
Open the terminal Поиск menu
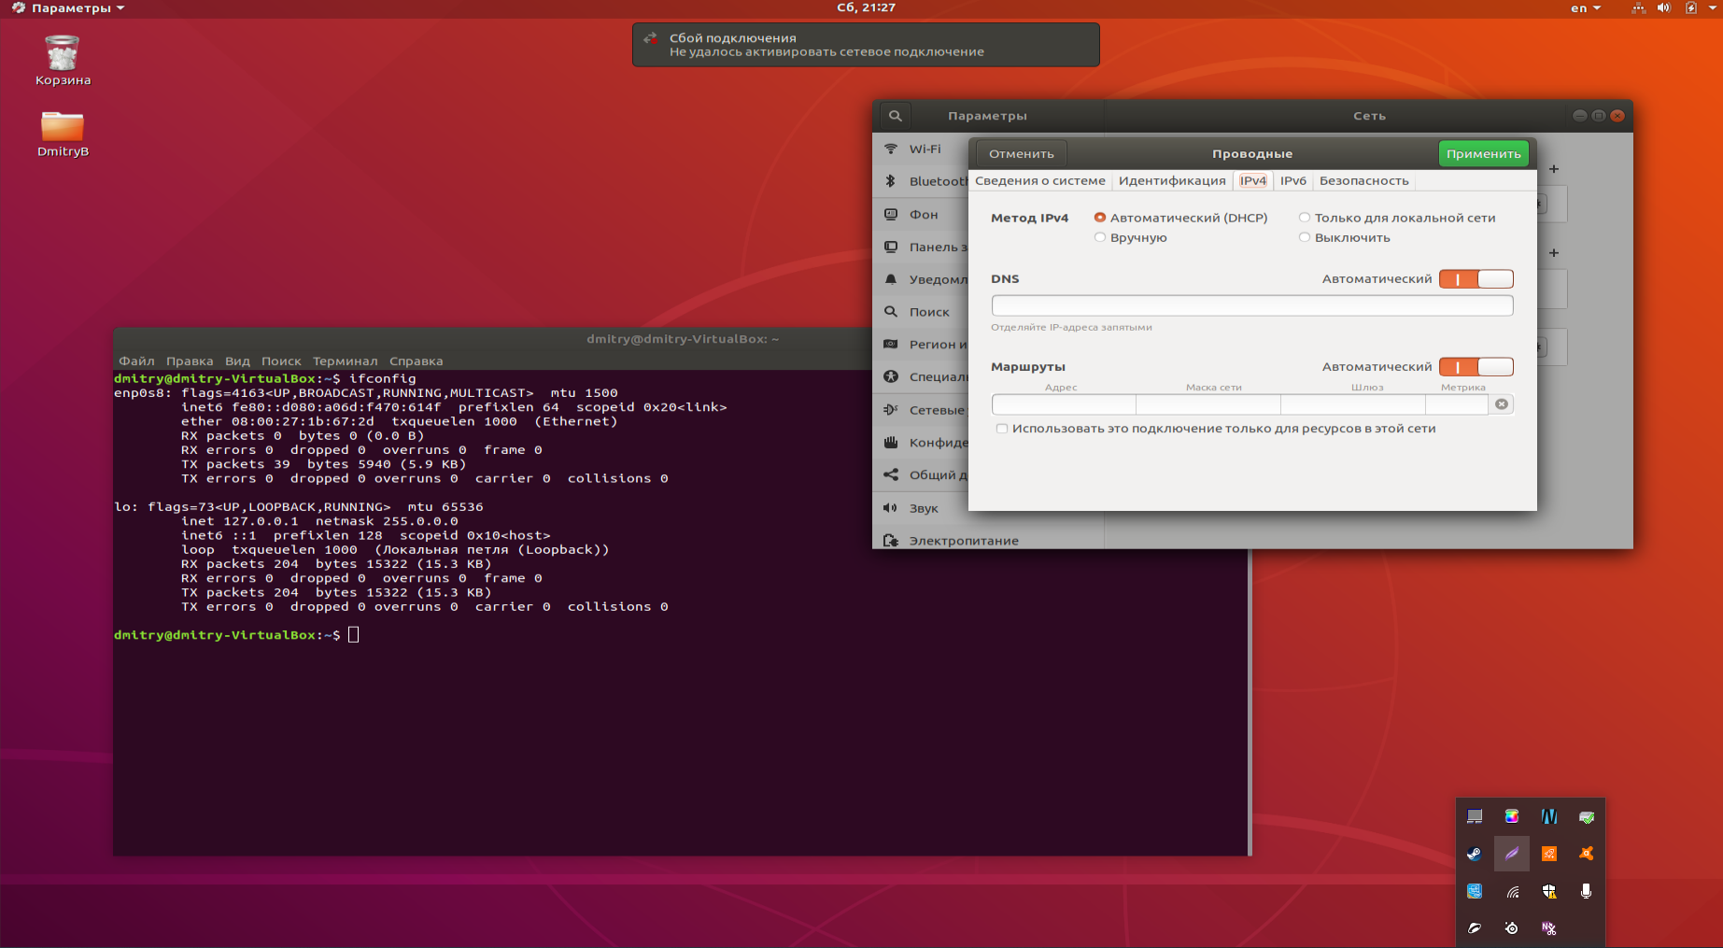point(281,361)
